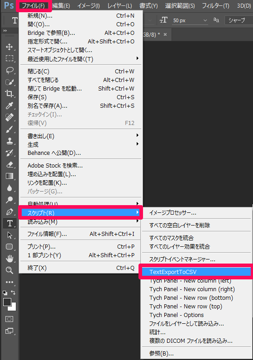253x360 pixels.
Task: Select the Pen tool
Action: [10, 211]
